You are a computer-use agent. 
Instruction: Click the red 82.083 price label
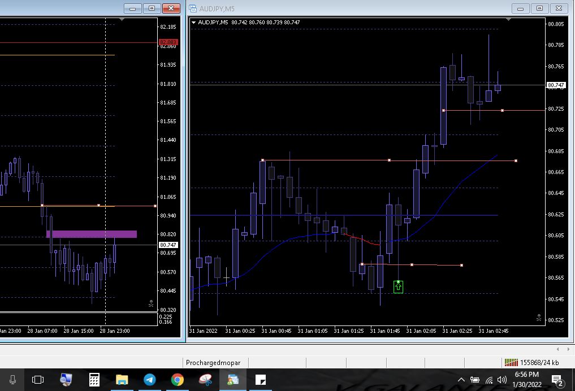point(168,42)
